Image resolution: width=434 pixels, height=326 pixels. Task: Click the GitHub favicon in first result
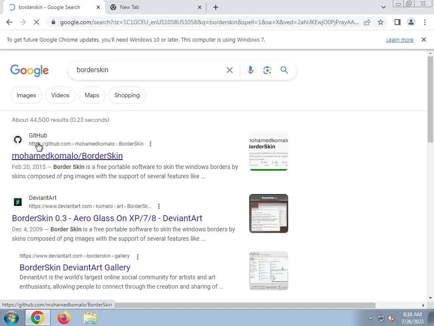pyautogui.click(x=18, y=140)
